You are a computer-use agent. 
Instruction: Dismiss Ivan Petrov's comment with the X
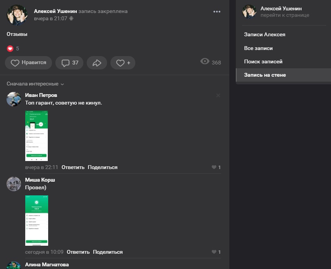218,95
